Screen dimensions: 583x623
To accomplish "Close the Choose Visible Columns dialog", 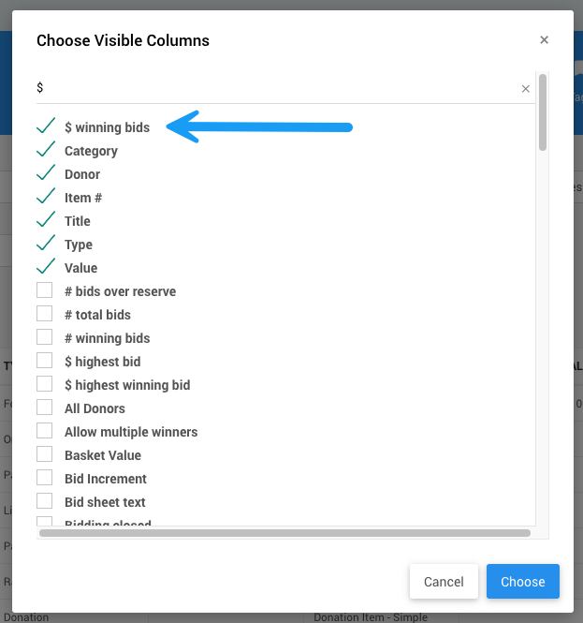I will (x=544, y=40).
